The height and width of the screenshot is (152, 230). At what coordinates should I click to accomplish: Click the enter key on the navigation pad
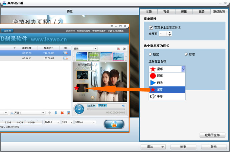pyautogui.click(x=79, y=109)
